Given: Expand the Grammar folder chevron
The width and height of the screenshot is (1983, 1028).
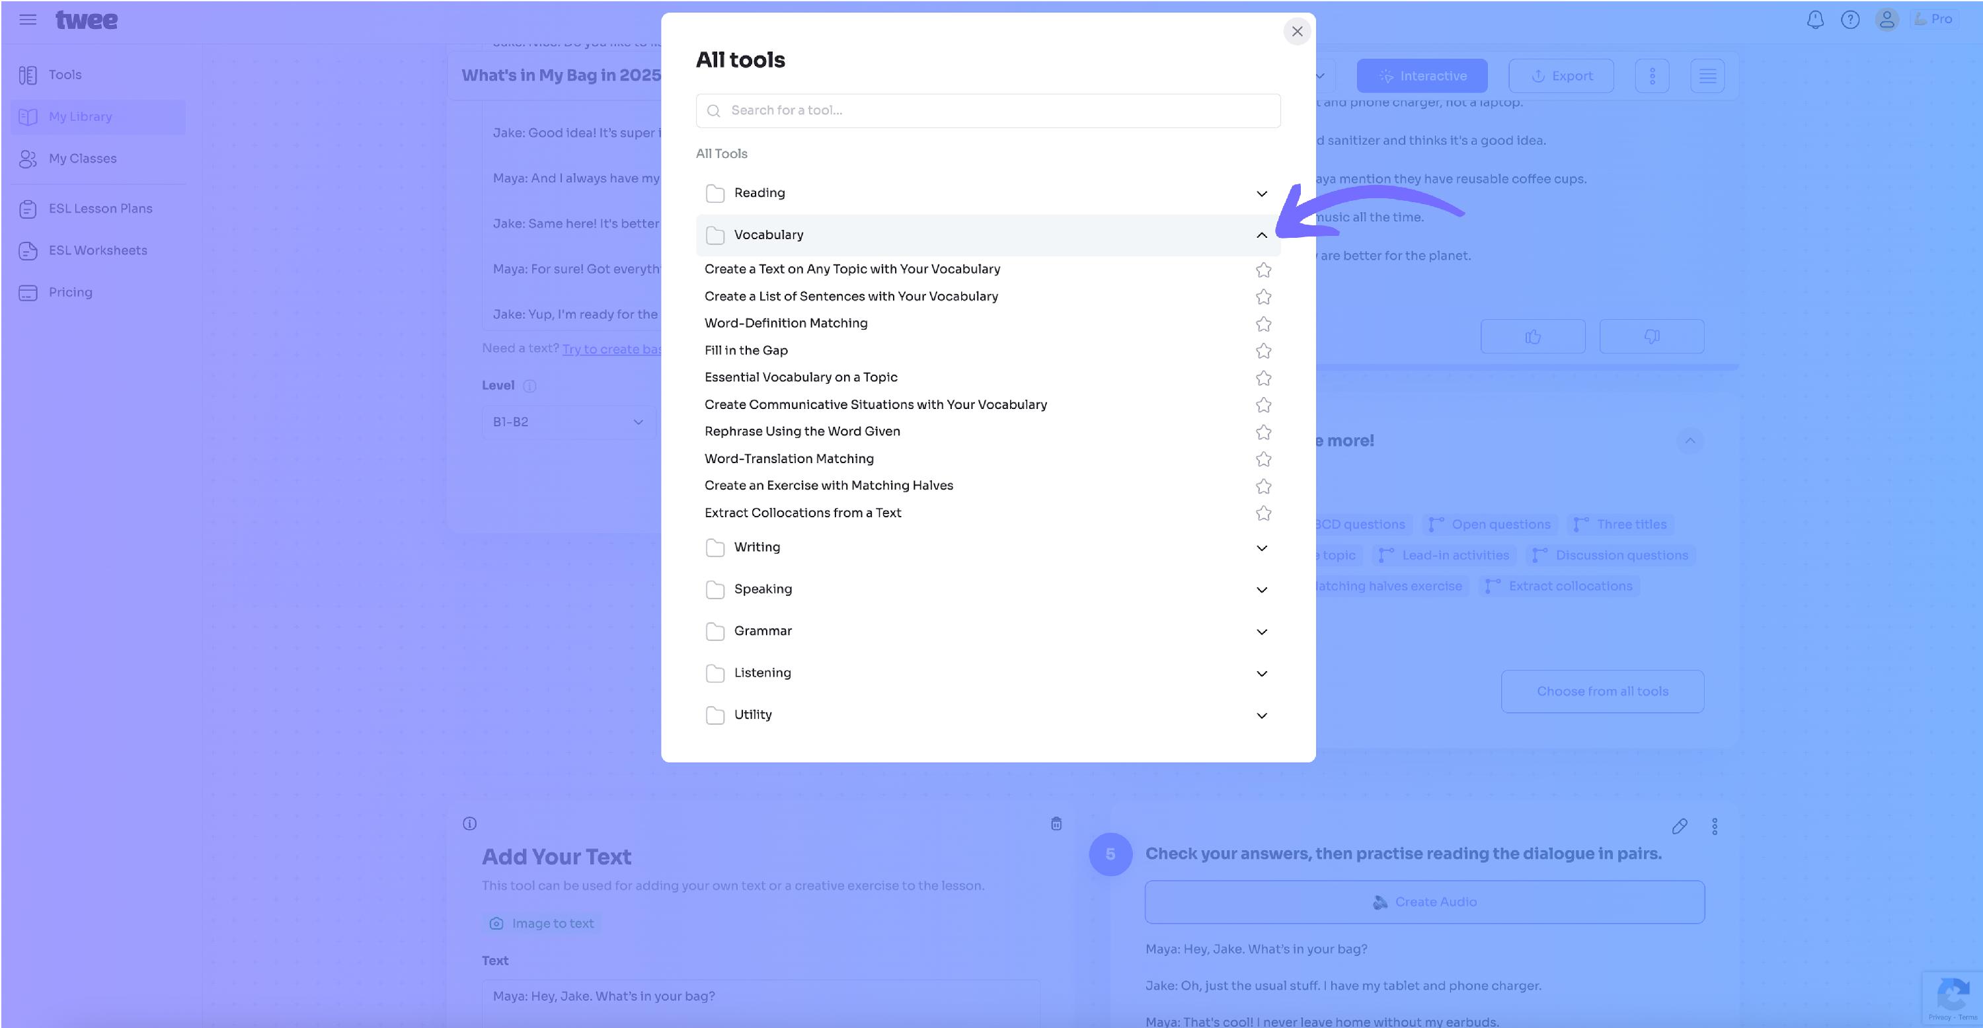Looking at the screenshot, I should coord(1262,632).
